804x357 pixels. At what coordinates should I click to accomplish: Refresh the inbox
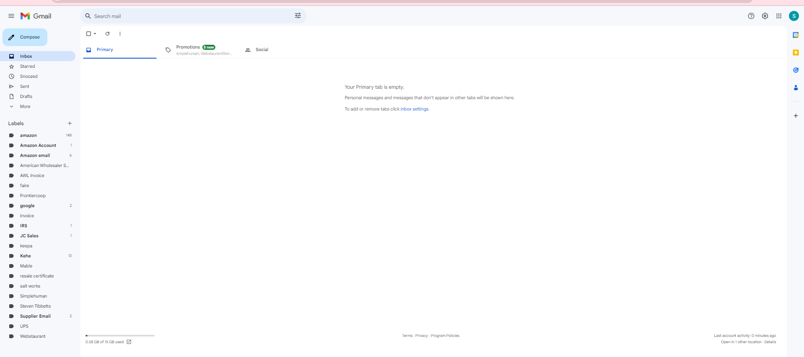point(107,33)
